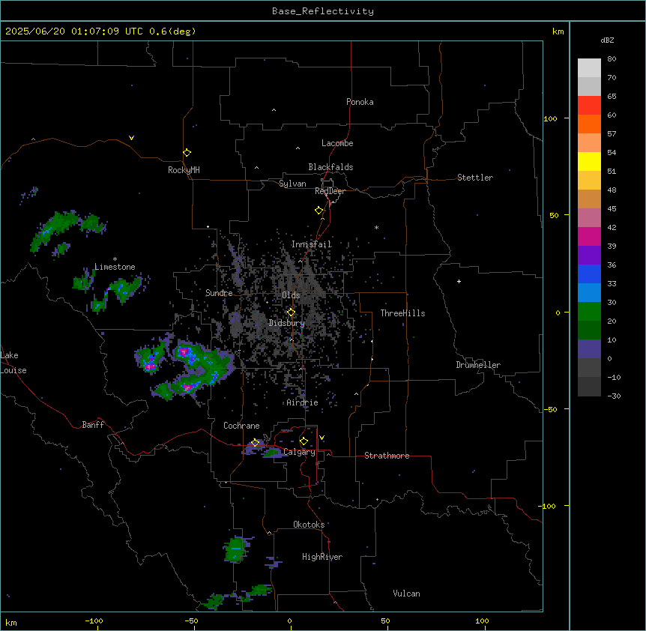This screenshot has height=631, width=646.
Task: Click the RockyMH label
Action: (x=184, y=170)
